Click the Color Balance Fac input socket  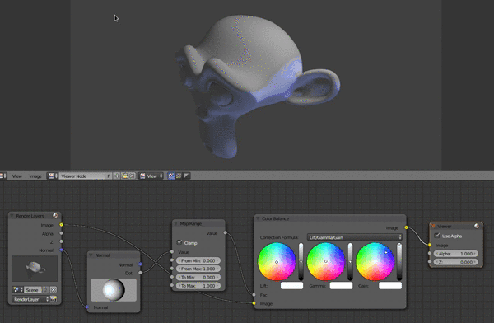pyautogui.click(x=254, y=295)
